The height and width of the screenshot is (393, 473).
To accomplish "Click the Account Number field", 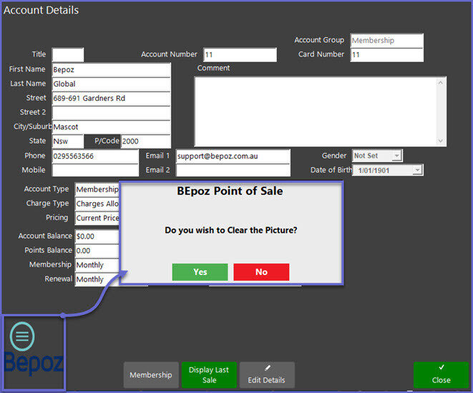I will coord(240,55).
